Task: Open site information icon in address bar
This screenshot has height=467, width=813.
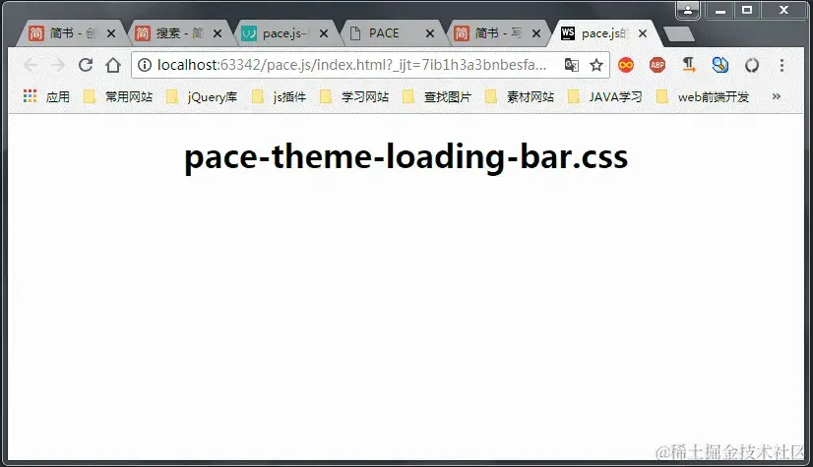Action: click(x=145, y=65)
